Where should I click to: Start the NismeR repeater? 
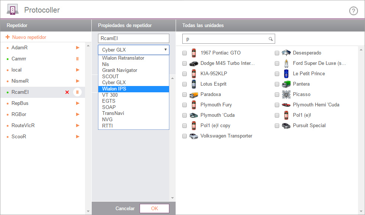[78, 81]
